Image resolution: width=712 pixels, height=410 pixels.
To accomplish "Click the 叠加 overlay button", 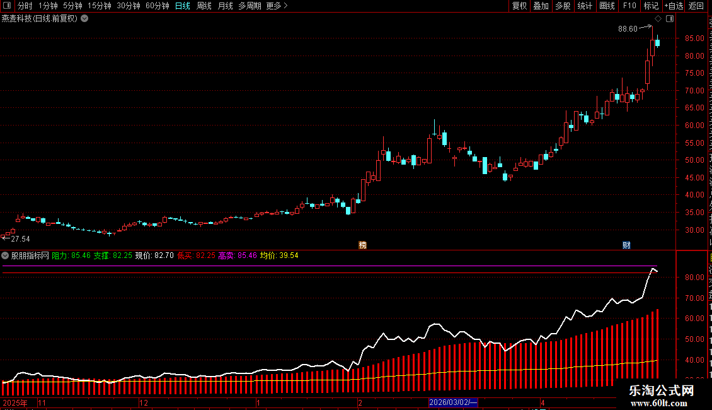I will point(541,6).
